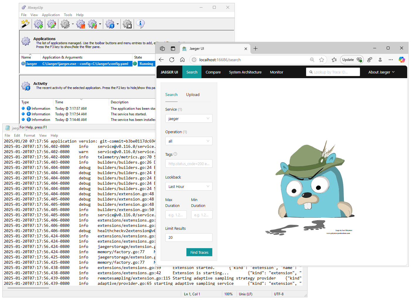Image resolution: width=411 pixels, height=300 pixels.
Task: Click the Max Duration input field
Action: point(176,215)
